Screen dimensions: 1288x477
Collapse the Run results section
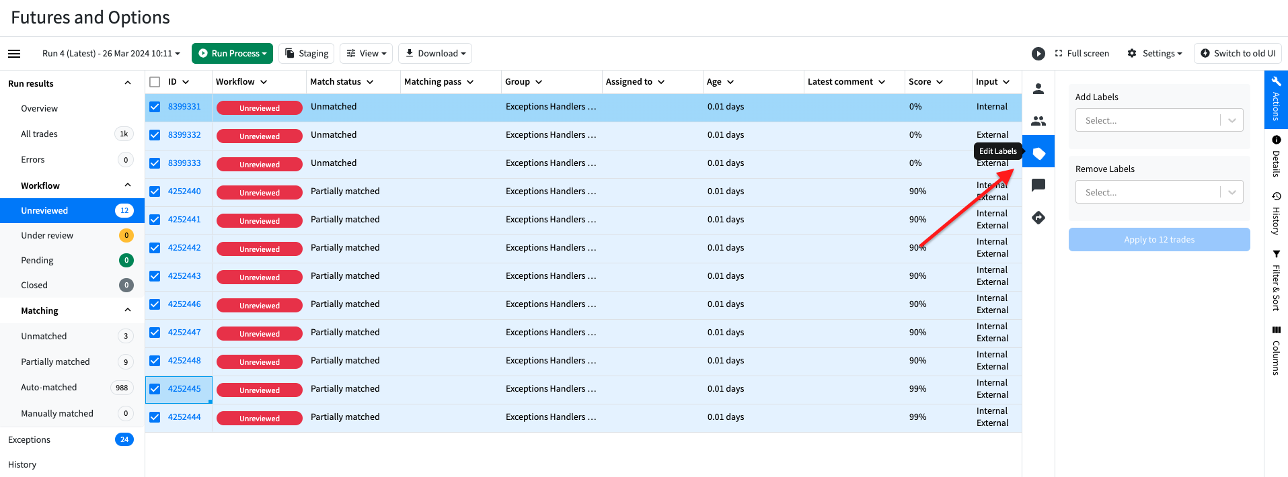[128, 83]
